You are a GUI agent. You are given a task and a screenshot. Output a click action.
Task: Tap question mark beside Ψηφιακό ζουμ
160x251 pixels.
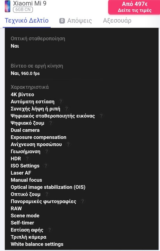(51, 123)
